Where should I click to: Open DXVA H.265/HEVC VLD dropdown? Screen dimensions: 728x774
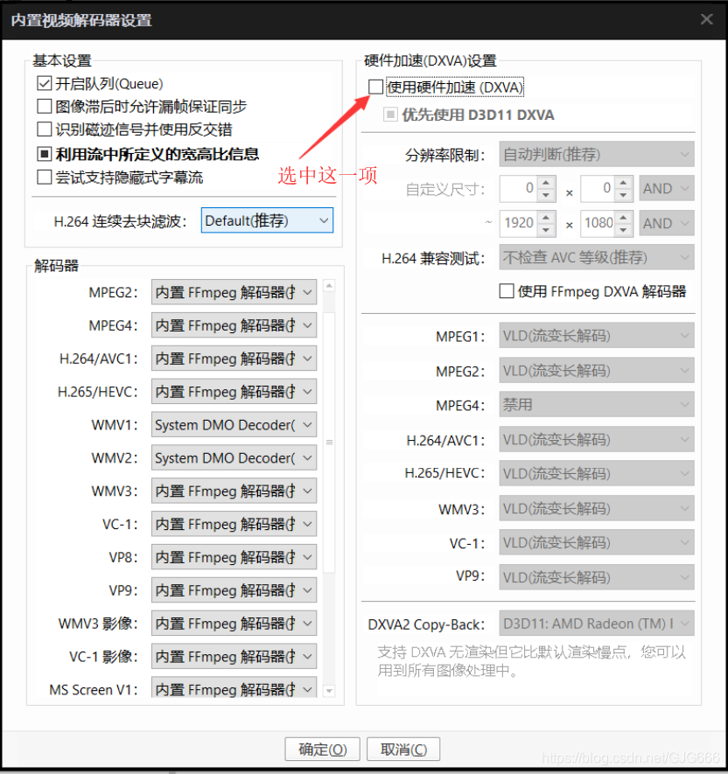click(x=597, y=473)
